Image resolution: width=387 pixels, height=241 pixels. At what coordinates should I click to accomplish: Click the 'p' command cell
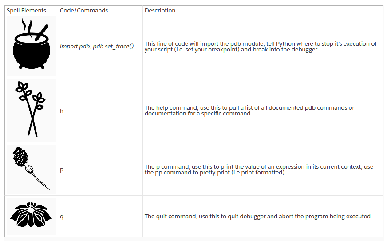click(100, 170)
